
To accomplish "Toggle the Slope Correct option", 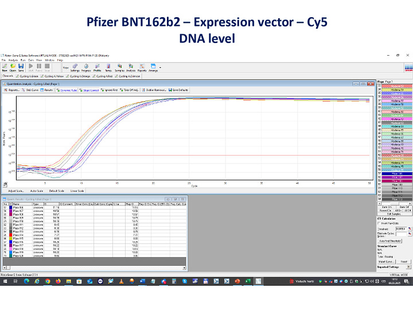I will pyautogui.click(x=89, y=90).
